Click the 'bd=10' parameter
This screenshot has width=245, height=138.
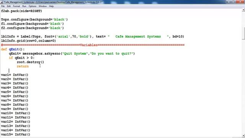click(x=177, y=36)
